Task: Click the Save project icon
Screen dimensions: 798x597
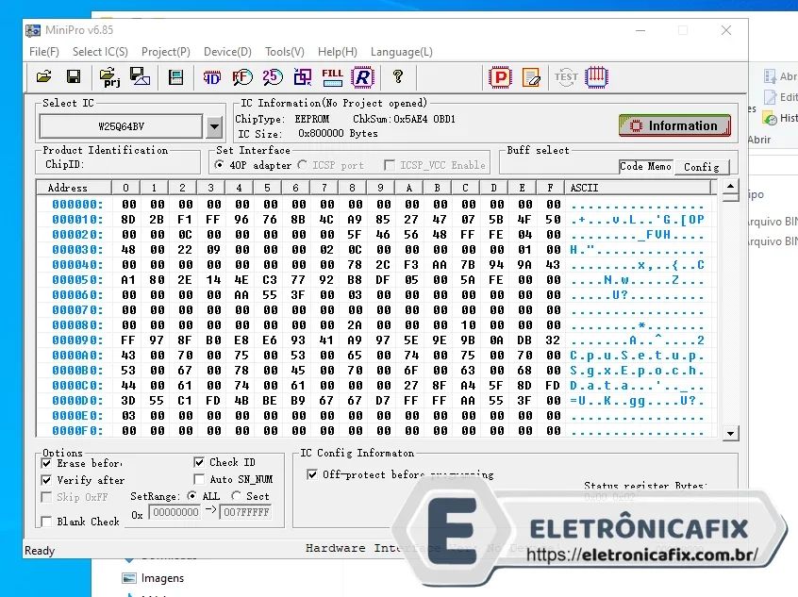Action: [140, 76]
